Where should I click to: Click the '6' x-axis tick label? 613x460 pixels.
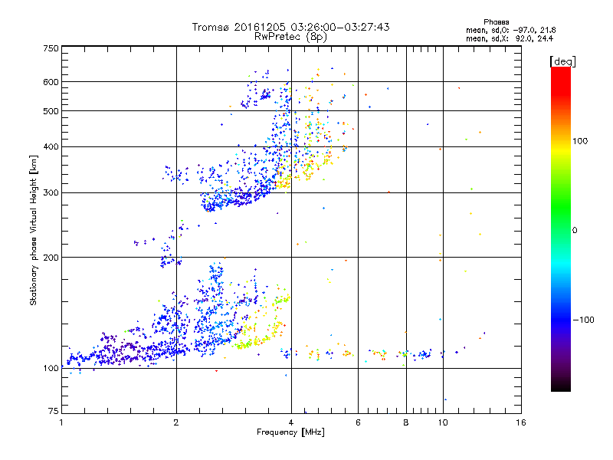click(358, 422)
